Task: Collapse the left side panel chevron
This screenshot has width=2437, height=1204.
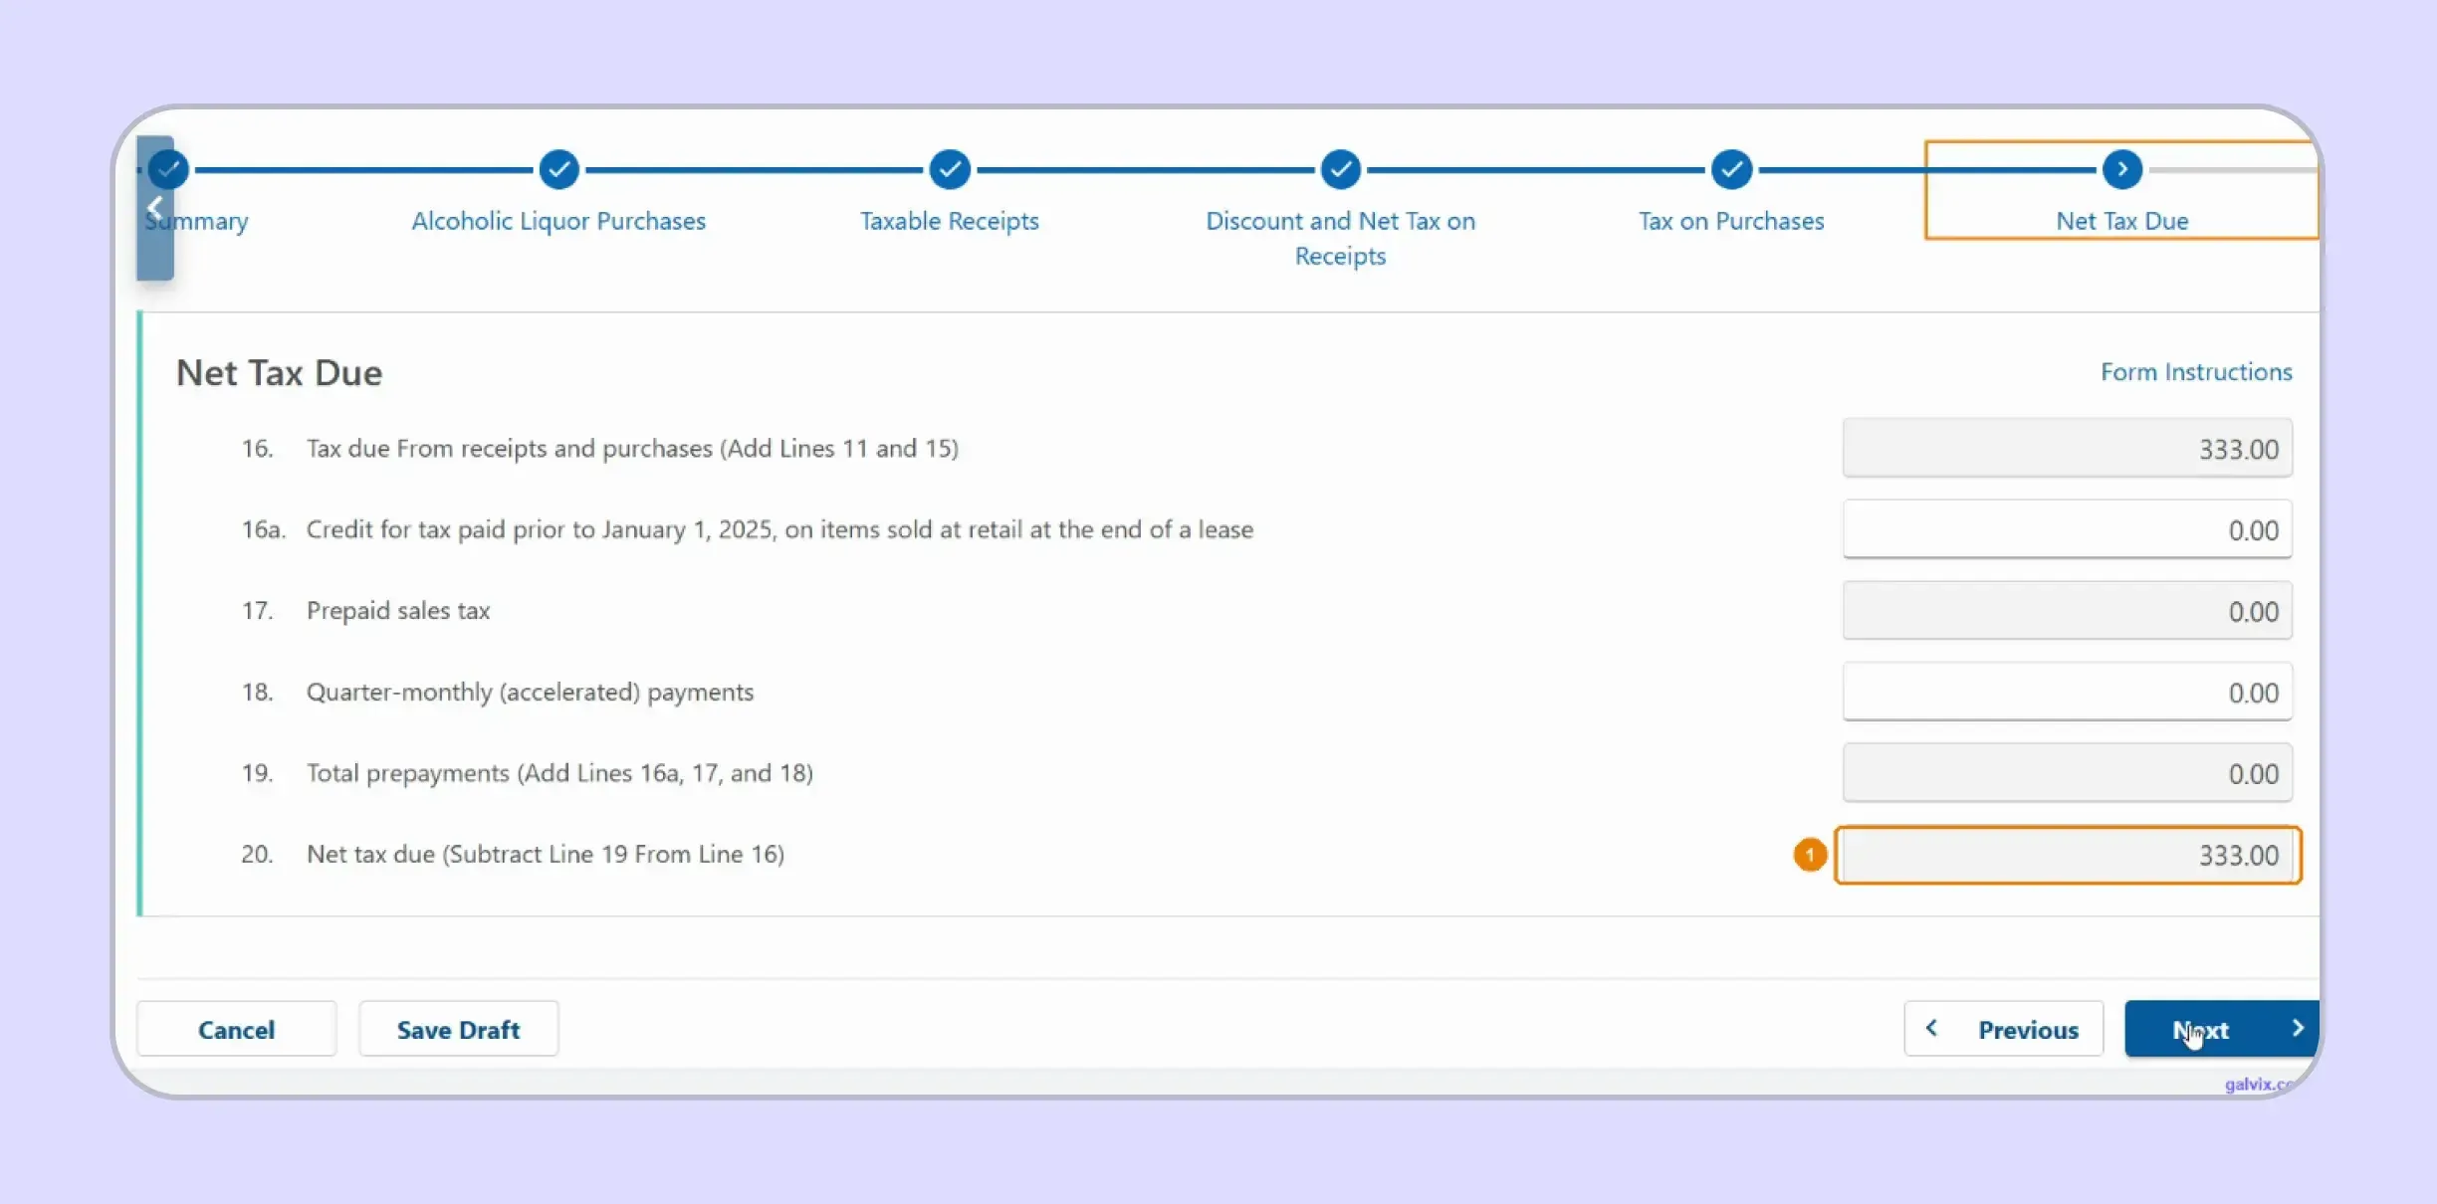Action: pos(155,209)
